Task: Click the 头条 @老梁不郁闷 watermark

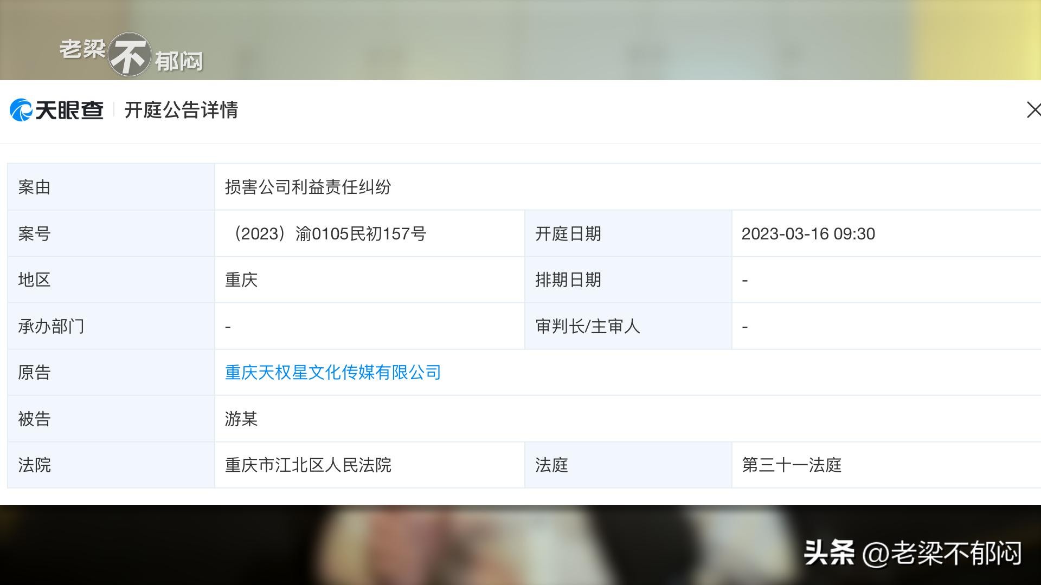Action: click(912, 553)
